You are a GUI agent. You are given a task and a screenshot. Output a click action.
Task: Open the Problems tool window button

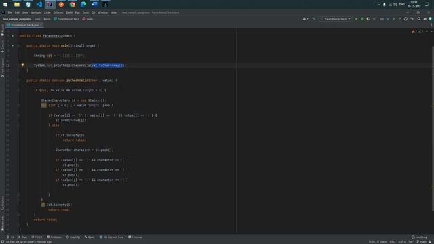(x=54, y=237)
